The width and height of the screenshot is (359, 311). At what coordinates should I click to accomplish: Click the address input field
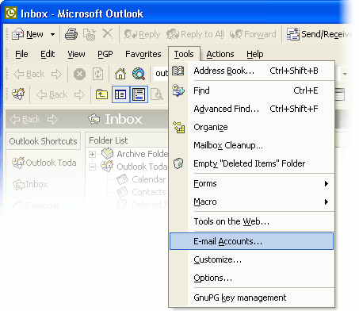coord(161,74)
